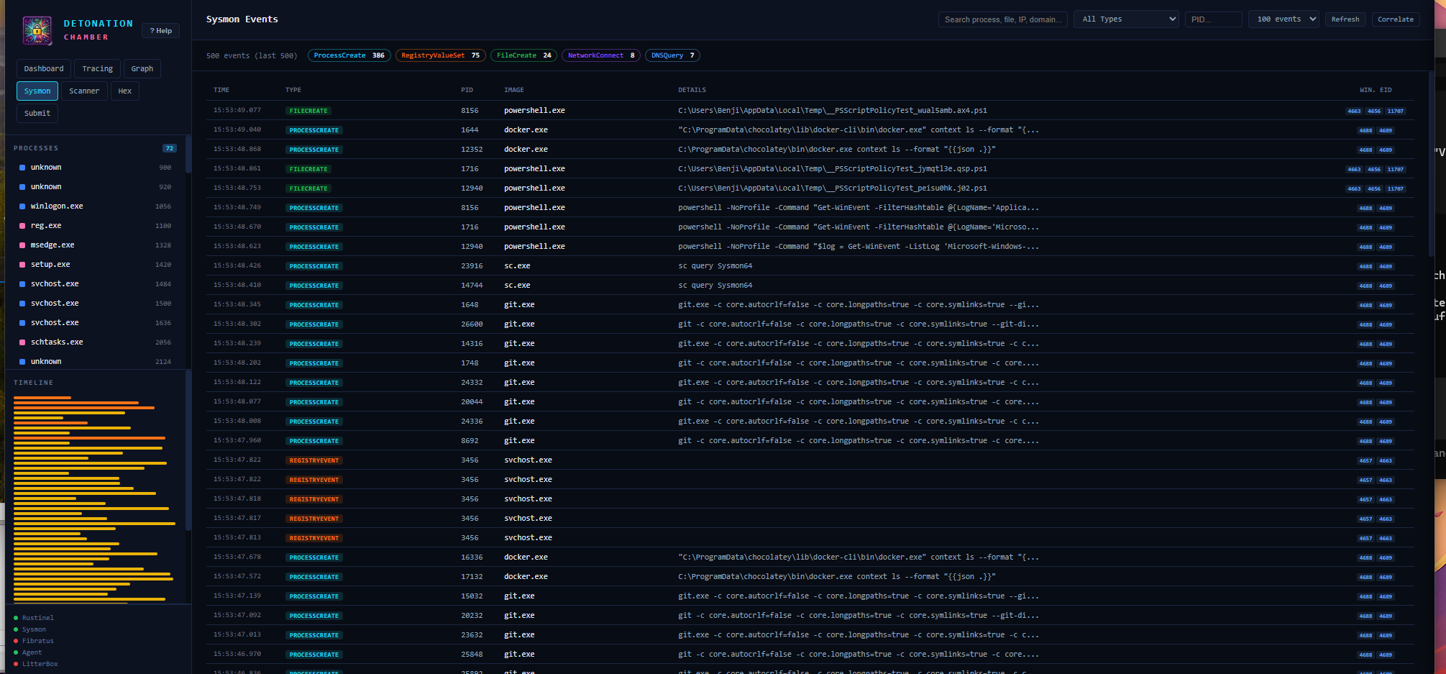Select winlogon.exe in the process list
1446x674 pixels.
pos(95,206)
